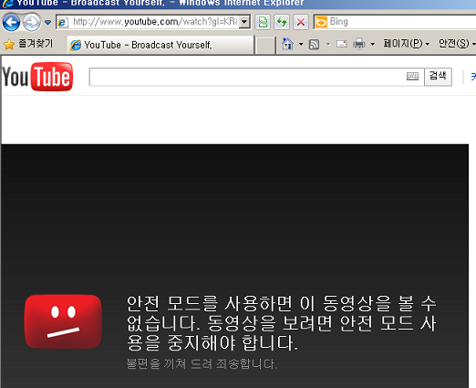Screen dimensions: 476x388
Task: Click the browser Forward arrow button
Action: tap(32, 22)
